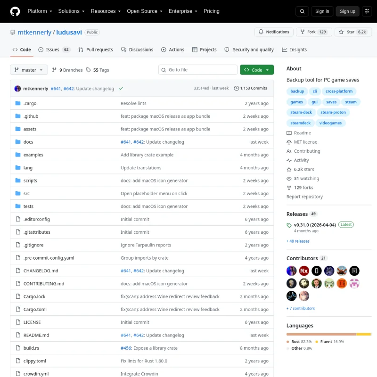
Task: Switch to the Pull requests tab
Action: 96,50
